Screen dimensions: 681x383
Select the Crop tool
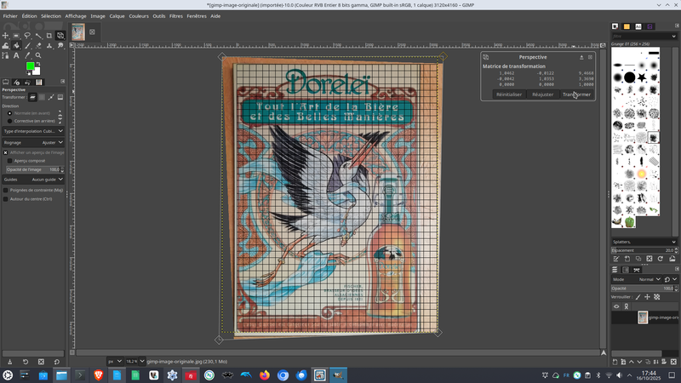pos(49,36)
